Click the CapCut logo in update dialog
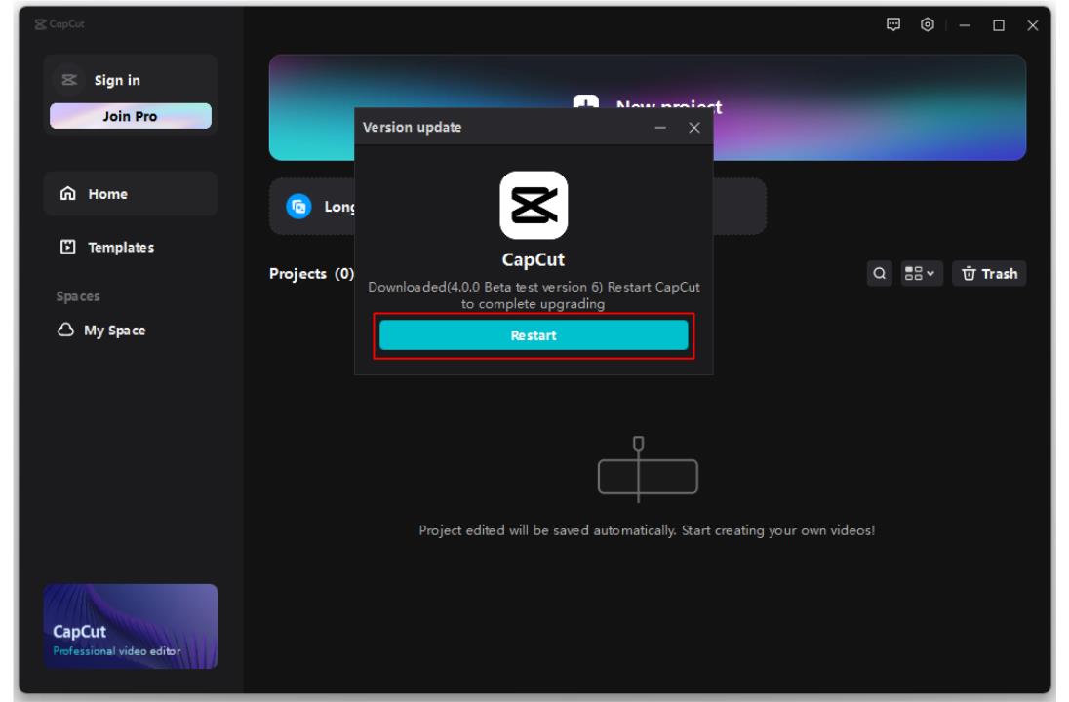Image resolution: width=1069 pixels, height=702 pixels. click(x=534, y=205)
